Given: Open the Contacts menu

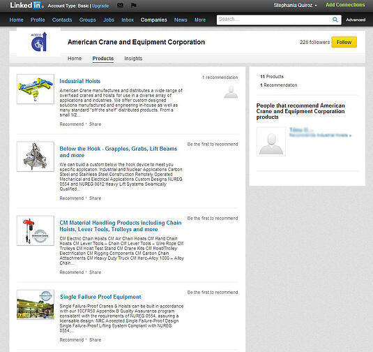Looking at the screenshot, I should 62,20.
